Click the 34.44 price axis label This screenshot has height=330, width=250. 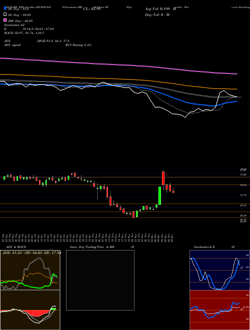click(243, 185)
